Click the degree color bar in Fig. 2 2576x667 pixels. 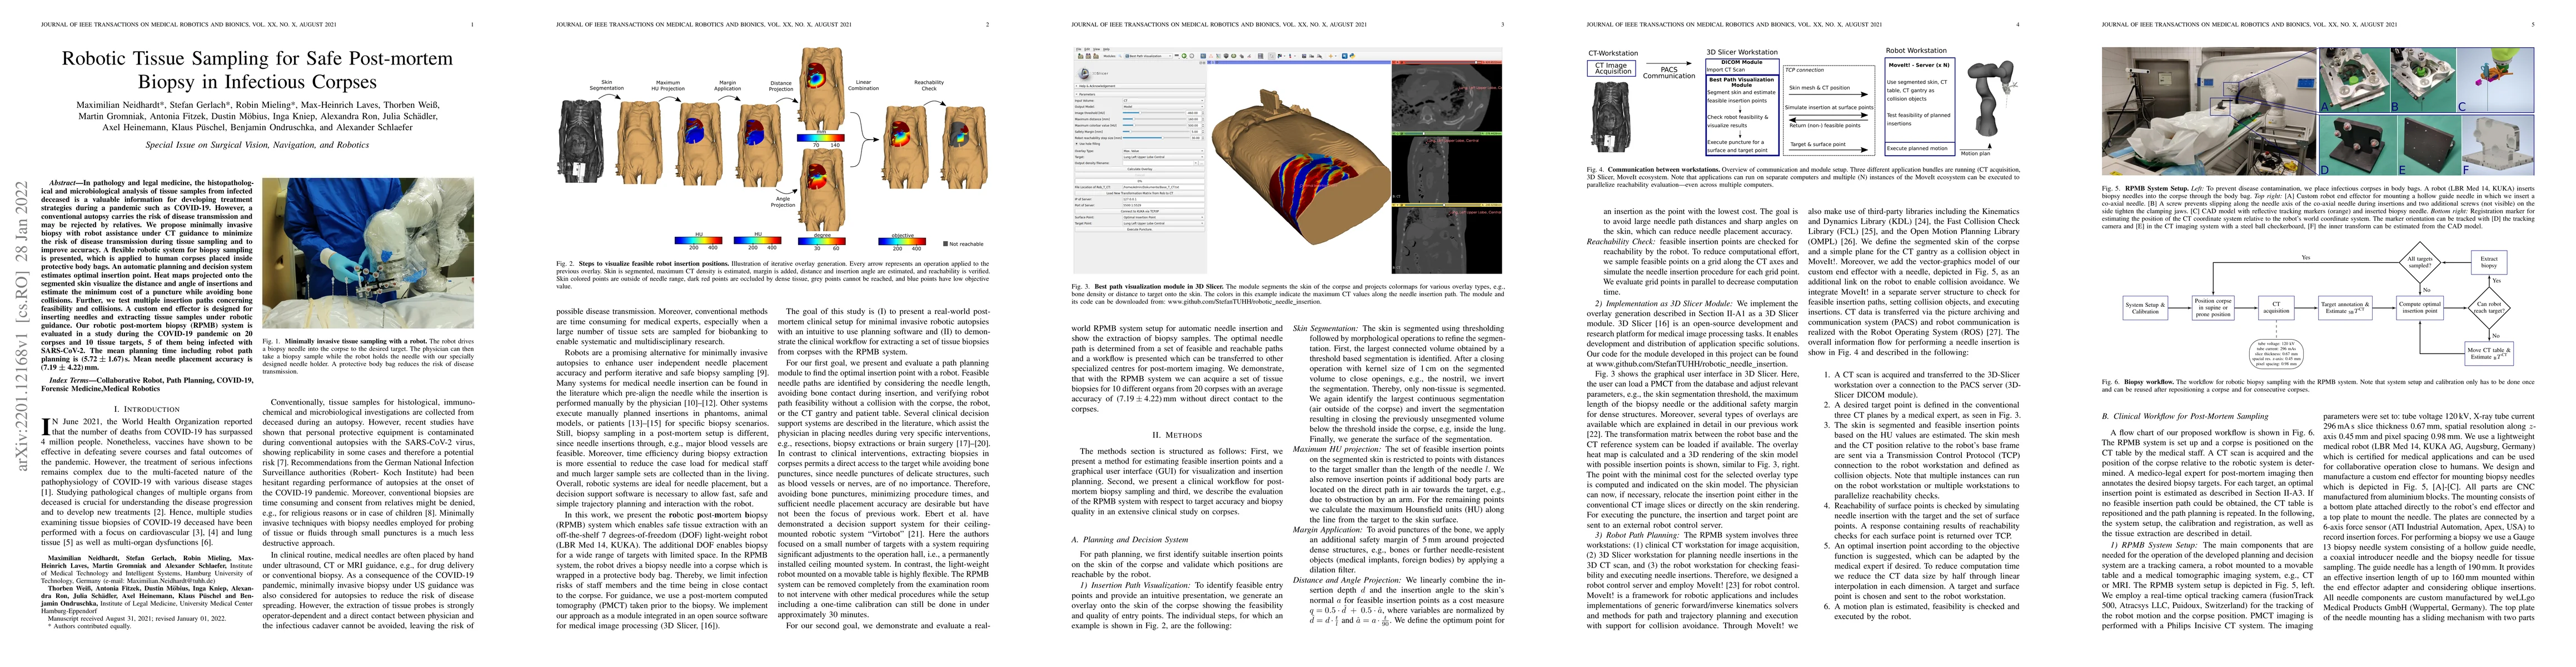coord(822,242)
